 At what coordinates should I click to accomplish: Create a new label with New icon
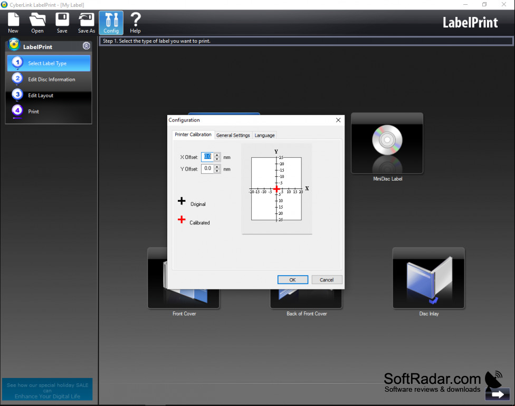(13, 23)
